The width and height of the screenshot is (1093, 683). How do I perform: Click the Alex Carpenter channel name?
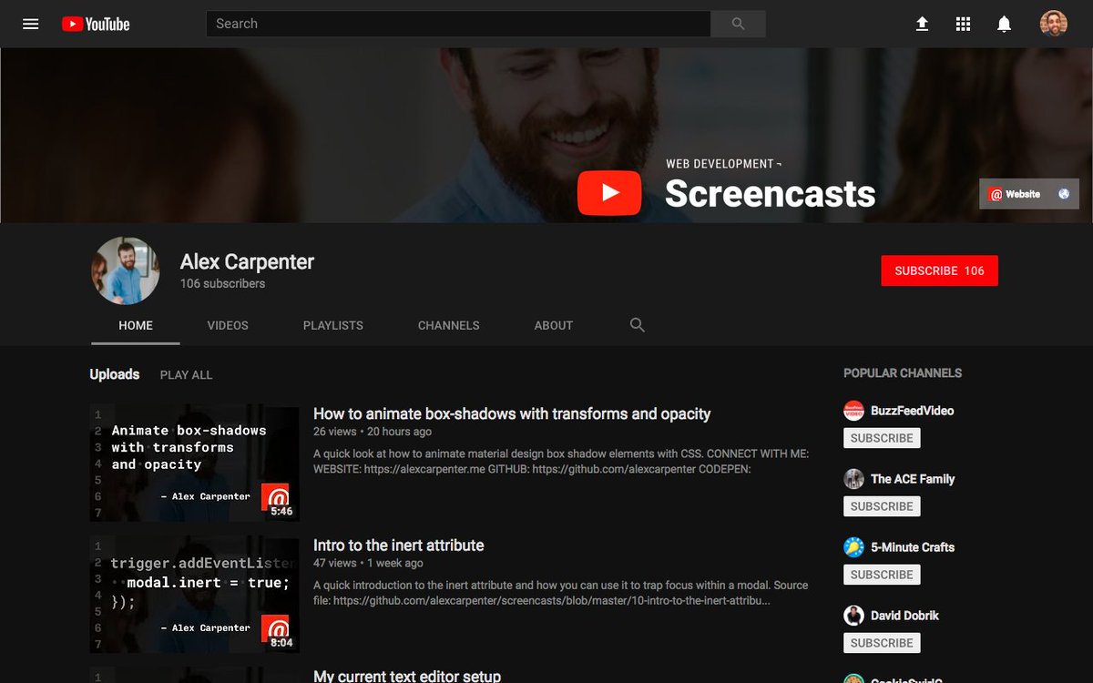coord(247,261)
